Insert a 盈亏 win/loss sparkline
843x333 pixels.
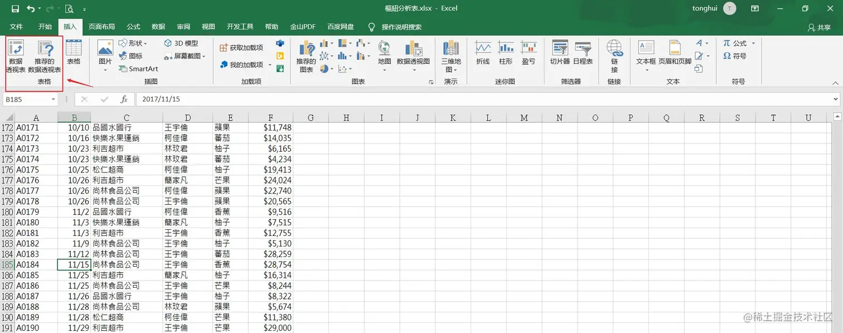[529, 53]
